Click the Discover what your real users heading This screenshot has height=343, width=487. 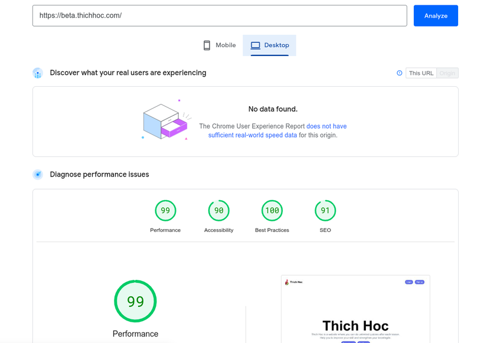coord(128,73)
